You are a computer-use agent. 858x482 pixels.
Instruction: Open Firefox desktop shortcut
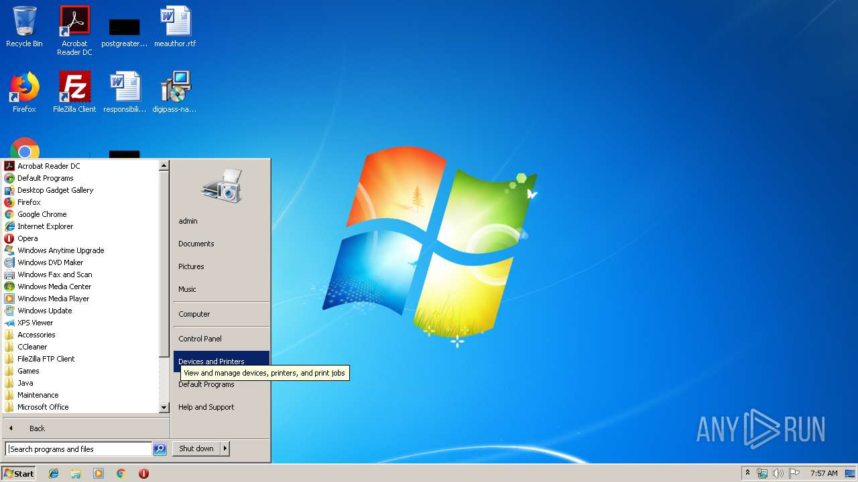(x=24, y=92)
